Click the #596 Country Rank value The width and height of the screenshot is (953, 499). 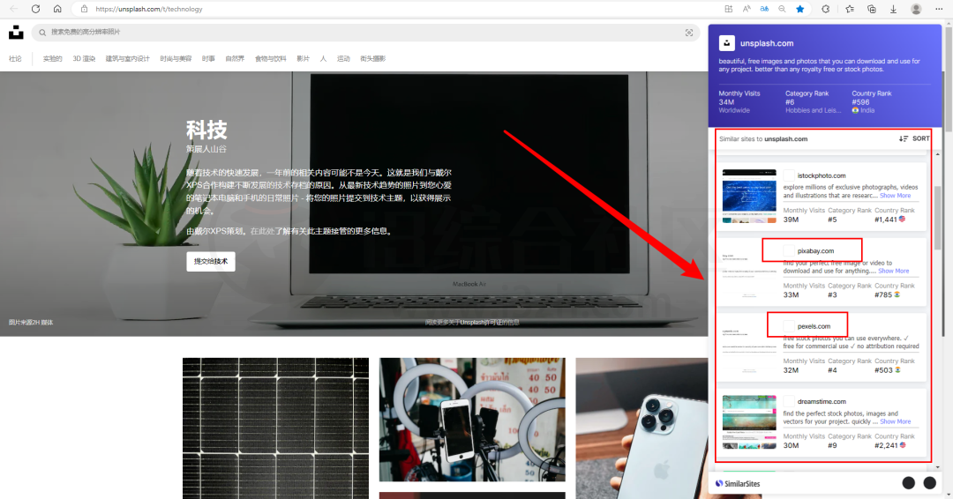[860, 102]
